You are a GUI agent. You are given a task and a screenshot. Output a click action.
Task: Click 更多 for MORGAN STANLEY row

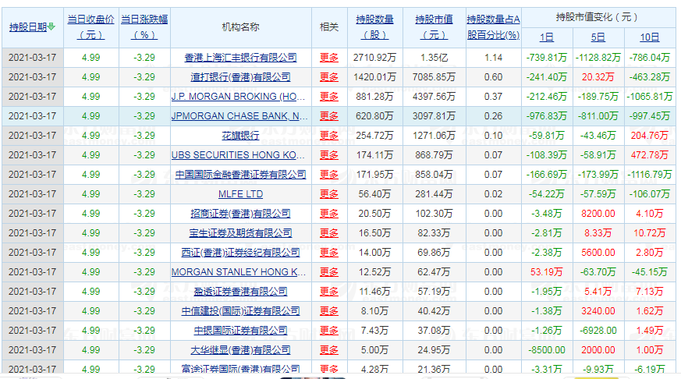coord(329,272)
